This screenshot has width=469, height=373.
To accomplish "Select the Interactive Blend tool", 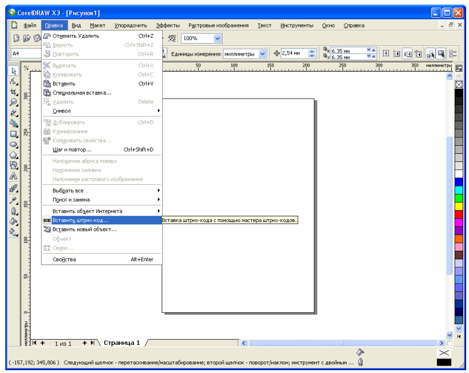I will (x=14, y=188).
